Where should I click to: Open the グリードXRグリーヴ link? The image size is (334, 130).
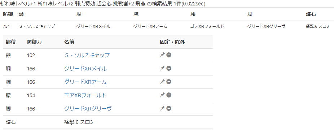point(88,109)
